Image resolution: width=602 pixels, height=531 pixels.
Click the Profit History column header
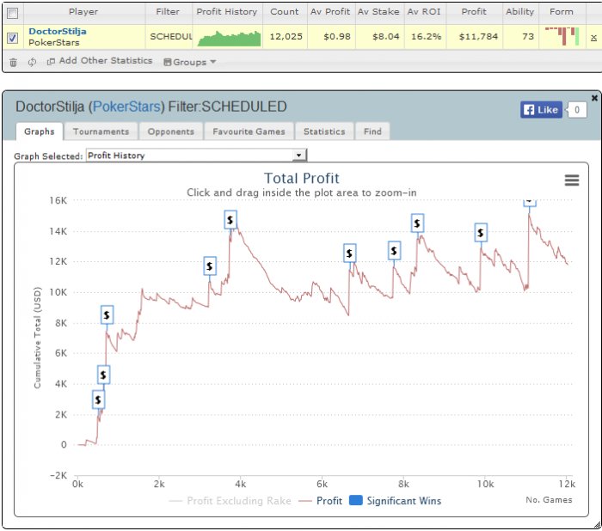coord(227,12)
